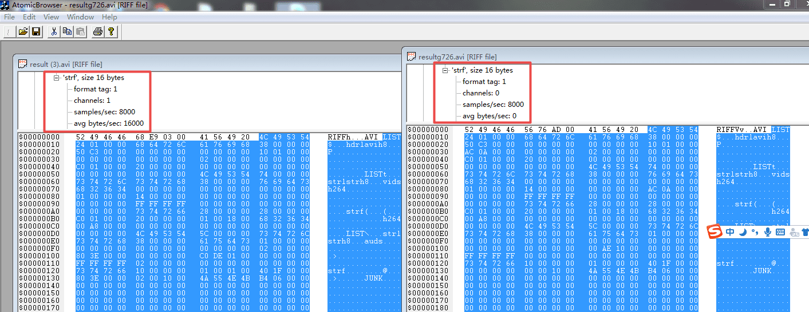Click the Open file toolbar icon
809x312 pixels.
pyautogui.click(x=23, y=31)
